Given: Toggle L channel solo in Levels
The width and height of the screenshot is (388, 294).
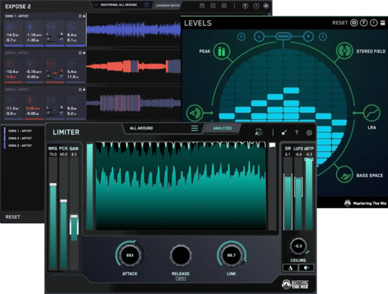Looking at the screenshot, I should 259,37.
